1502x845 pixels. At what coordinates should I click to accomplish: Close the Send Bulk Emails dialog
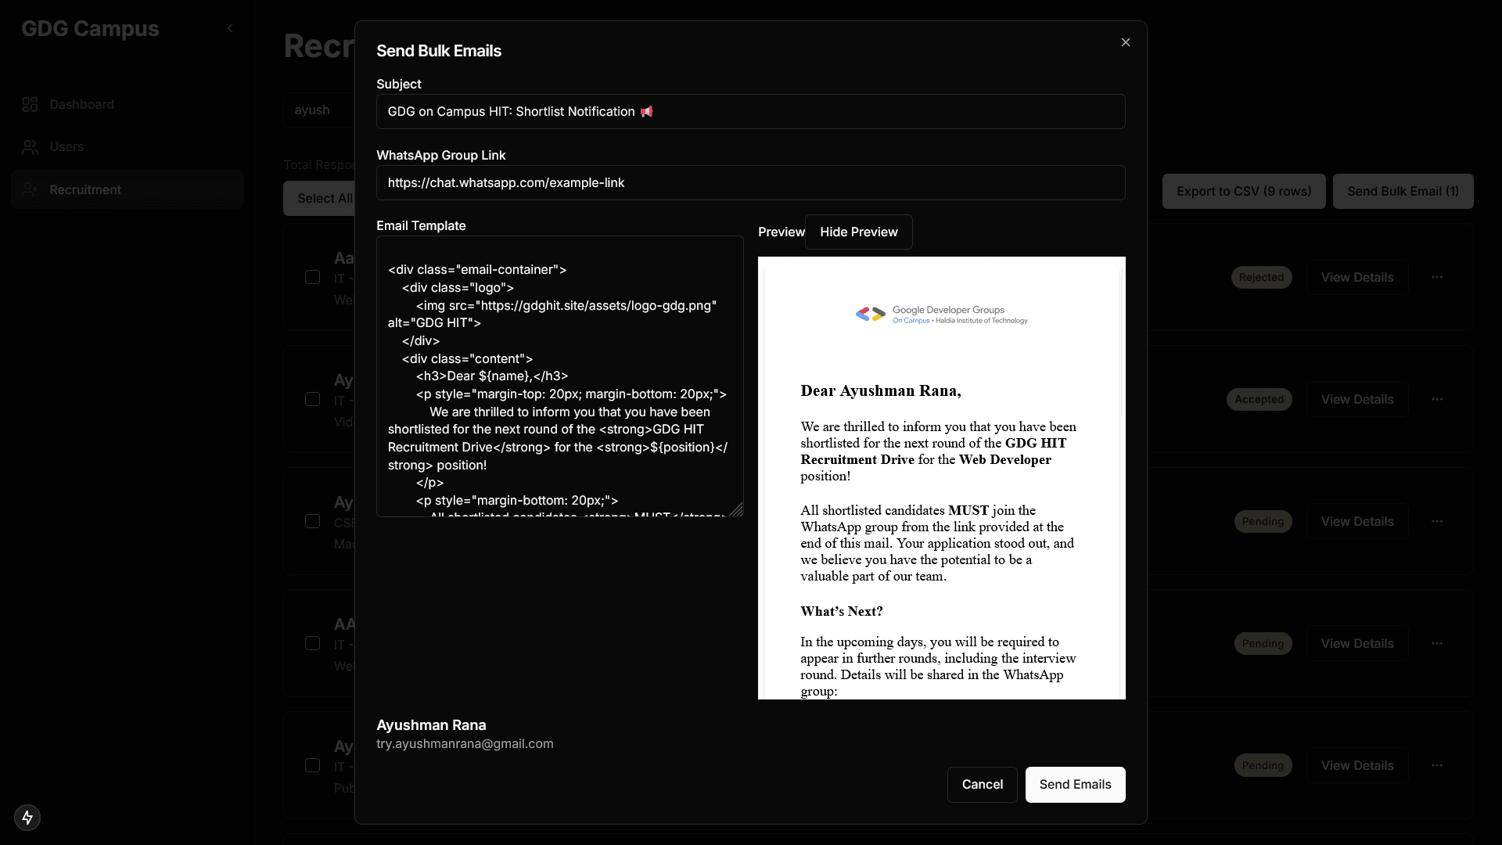point(1125,42)
